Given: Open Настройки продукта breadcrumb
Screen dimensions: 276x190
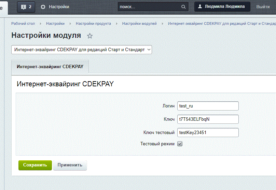Looking at the screenshot, I should coord(93,24).
